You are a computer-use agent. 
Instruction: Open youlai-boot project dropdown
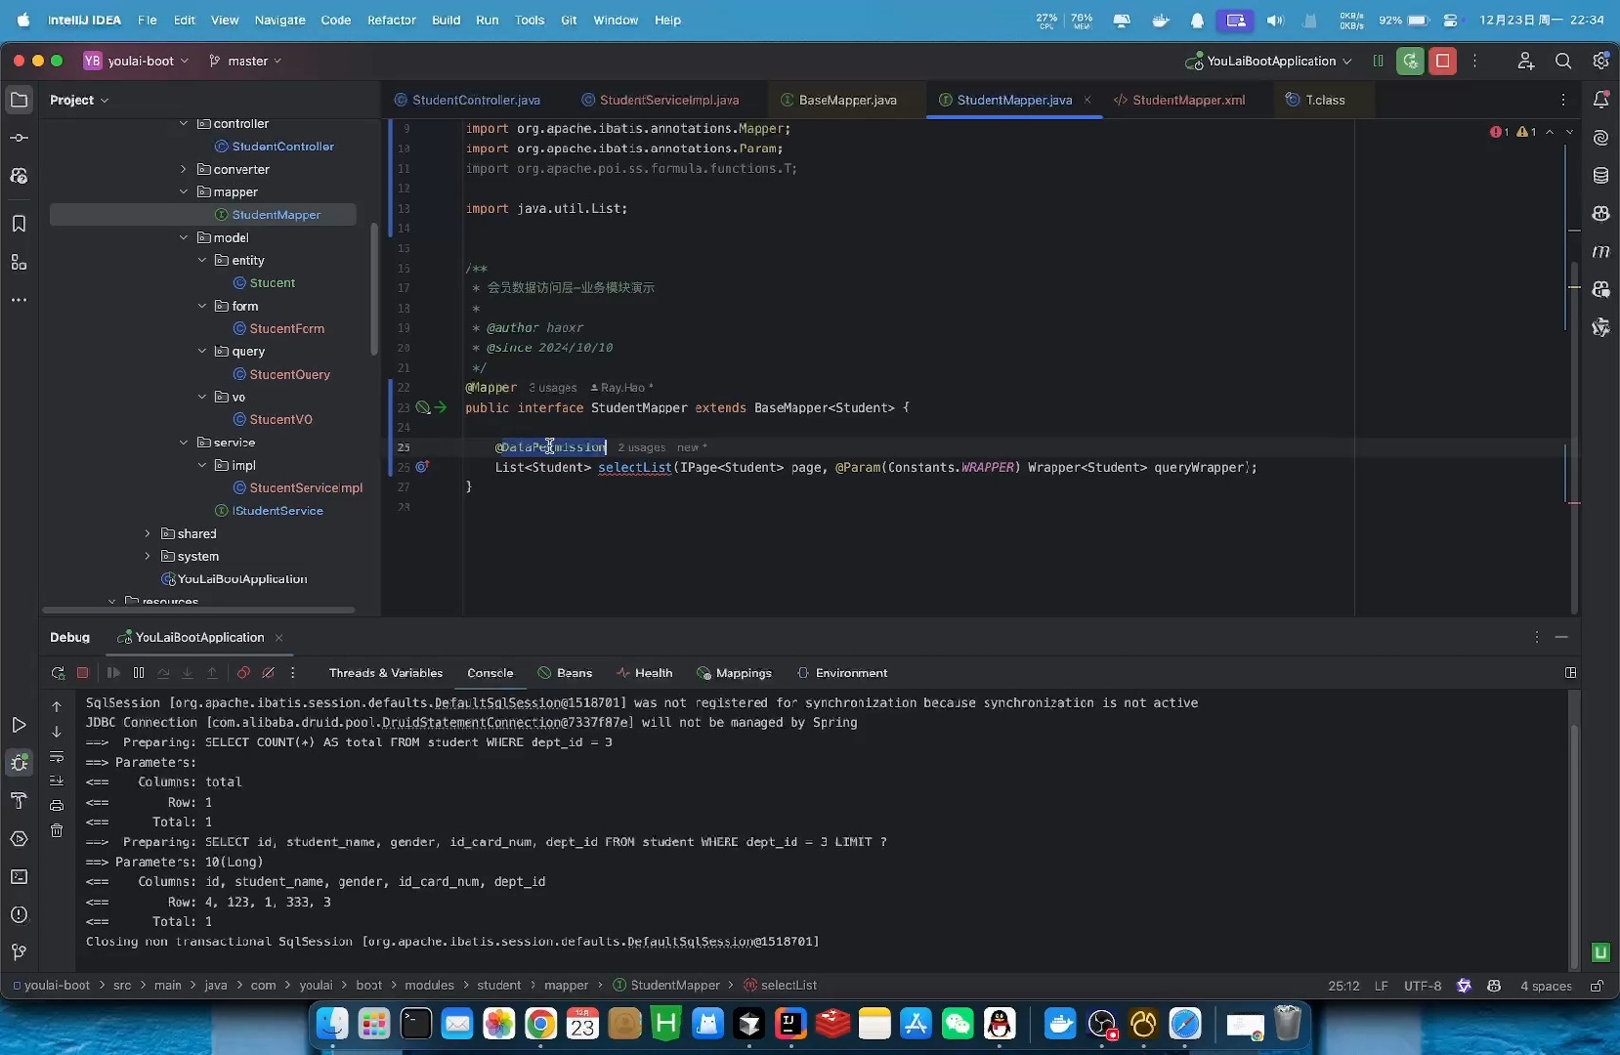point(136,61)
